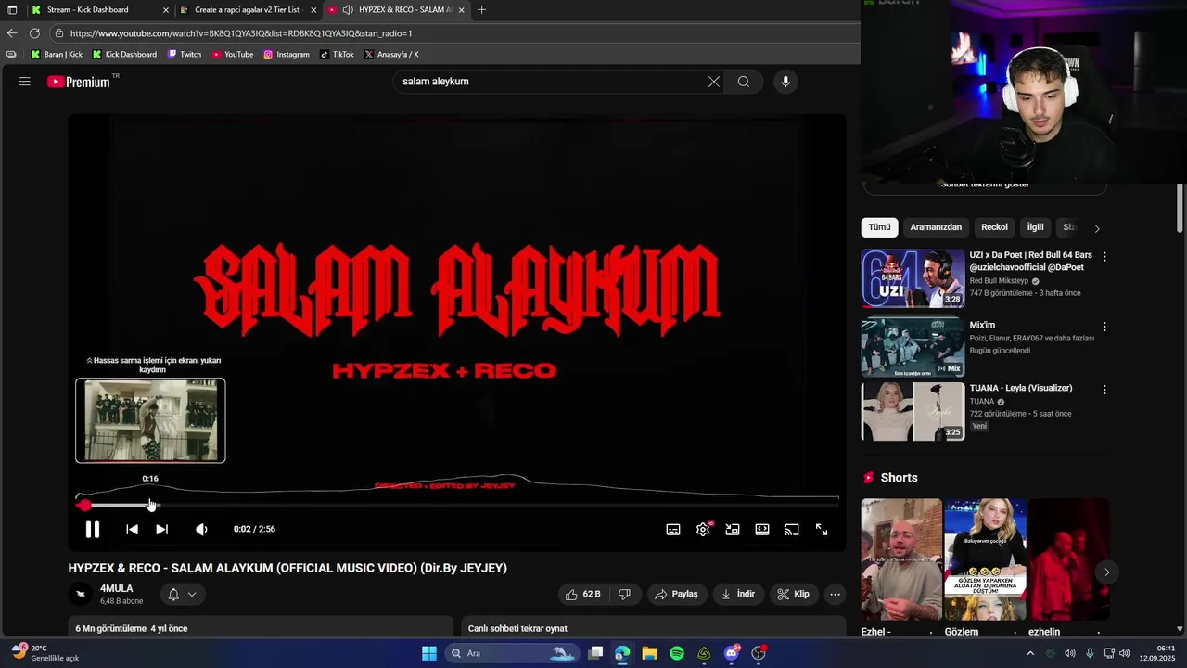
Task: Select Aramanızdan filter chip
Action: point(936,227)
